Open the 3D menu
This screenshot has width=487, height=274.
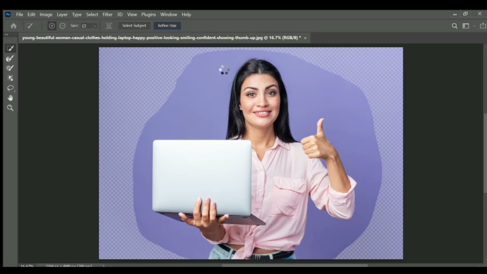[120, 14]
